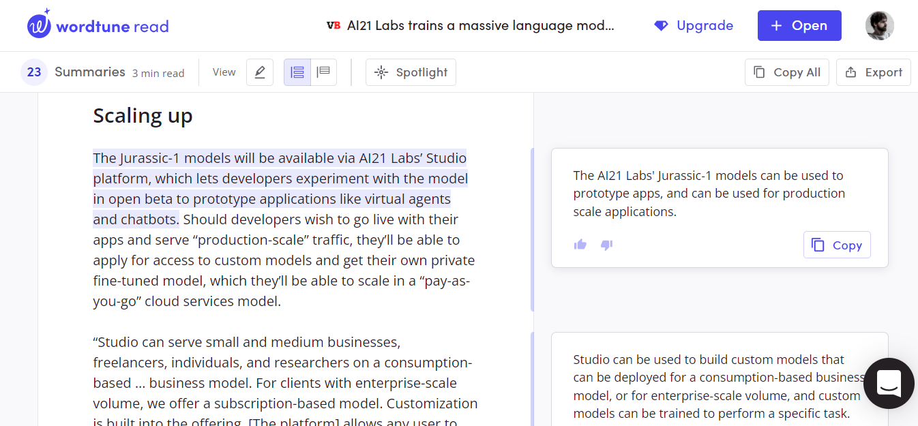Copy the Jurassic-1 models summary
Screen dimensions: 918x426
(x=837, y=245)
